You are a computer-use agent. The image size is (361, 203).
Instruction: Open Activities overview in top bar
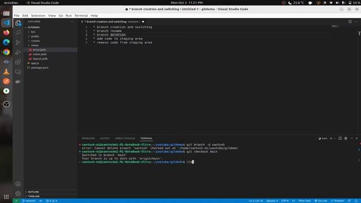coord(11,3)
